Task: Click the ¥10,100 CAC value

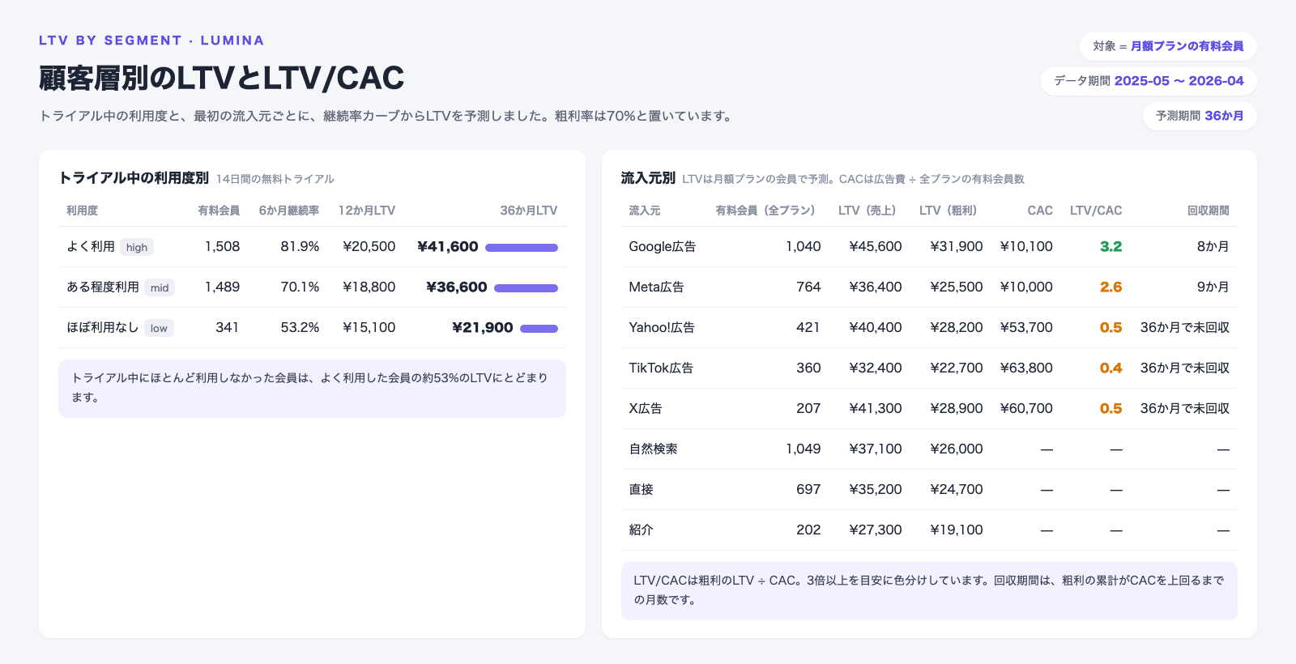Action: point(1026,246)
